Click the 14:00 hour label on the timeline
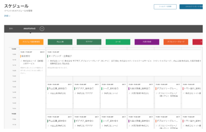206x132 pixels. [14, 114]
